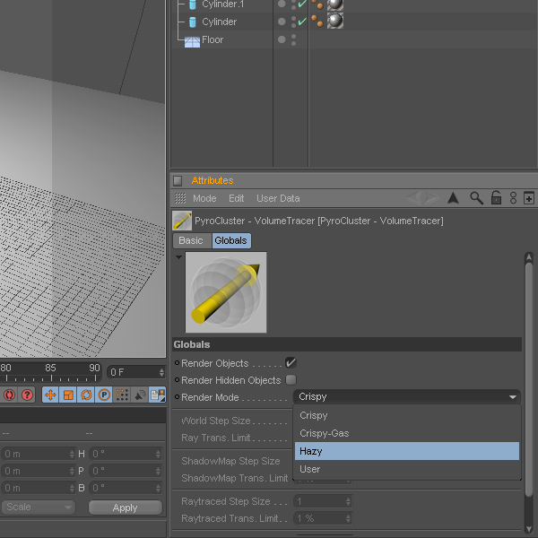Viewport: 538px width, 538px height.
Task: Open the Scale dropdown in coordinates panel
Action: (38, 508)
